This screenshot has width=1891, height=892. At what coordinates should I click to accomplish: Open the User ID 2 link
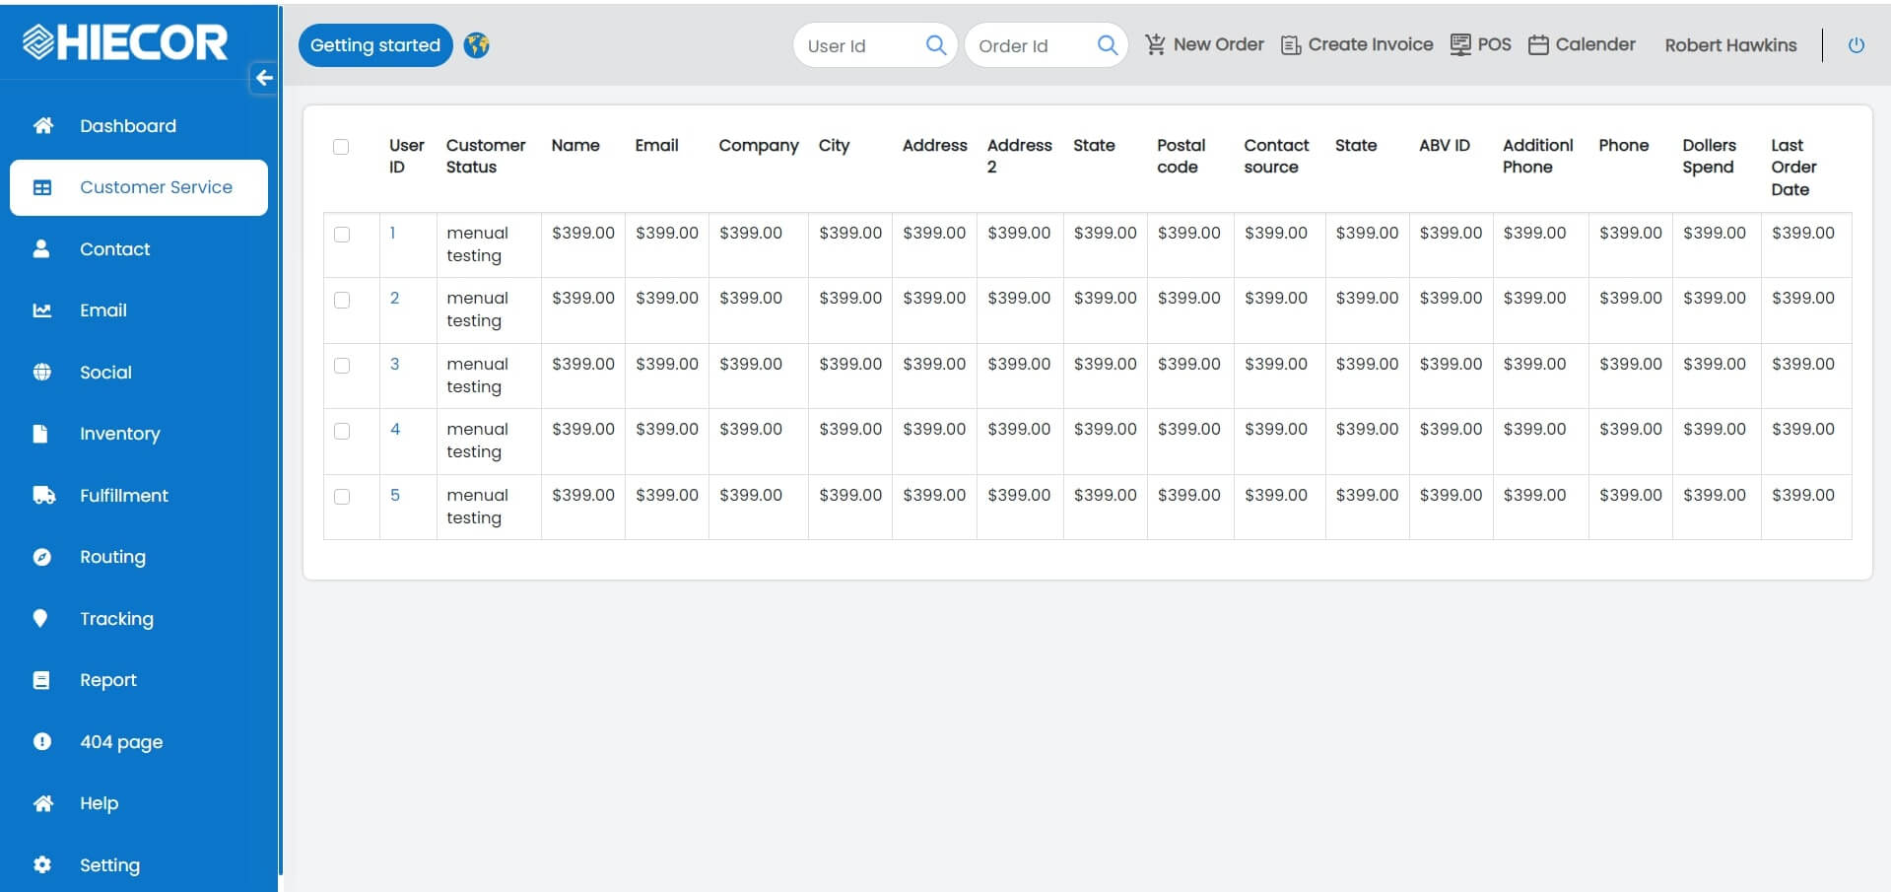pyautogui.click(x=394, y=298)
